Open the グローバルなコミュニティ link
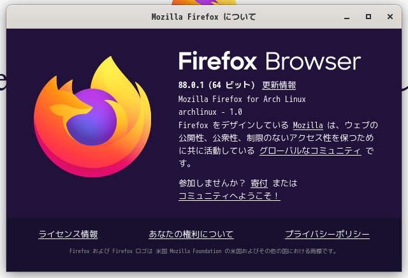This screenshot has width=408, height=278. coord(310,150)
